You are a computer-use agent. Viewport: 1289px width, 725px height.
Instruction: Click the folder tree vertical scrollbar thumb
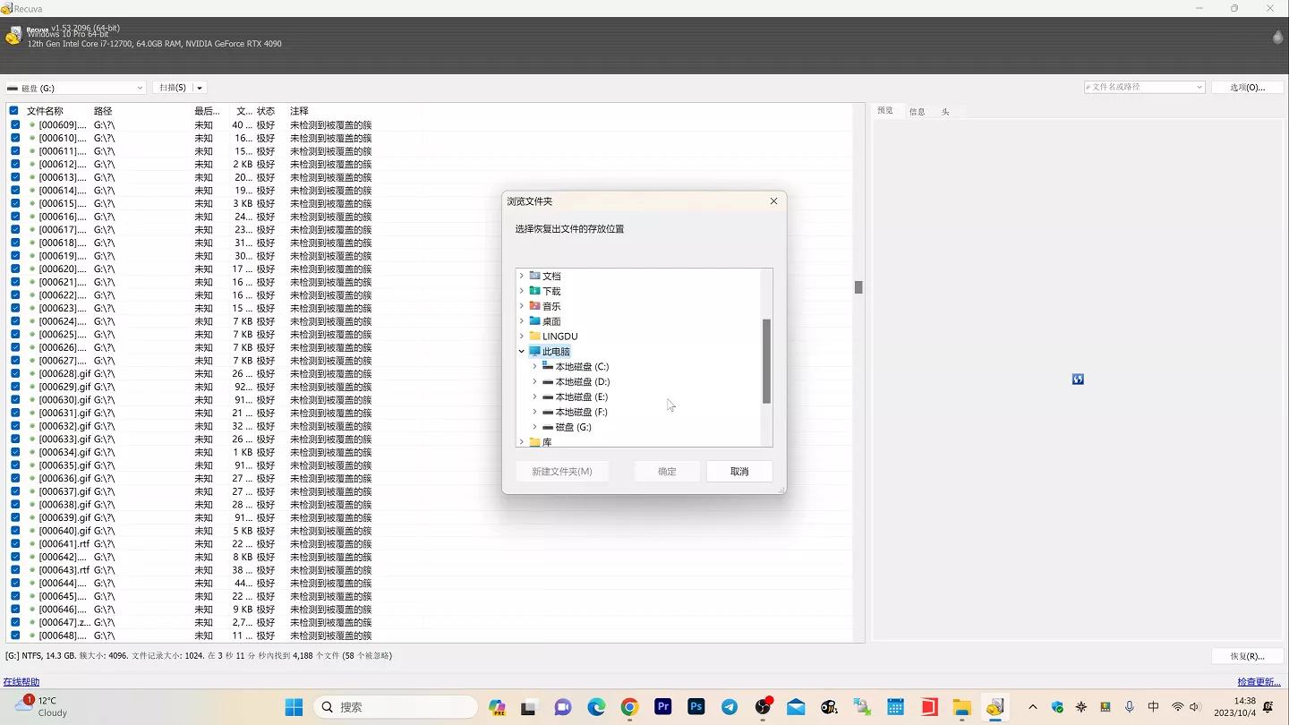point(766,362)
